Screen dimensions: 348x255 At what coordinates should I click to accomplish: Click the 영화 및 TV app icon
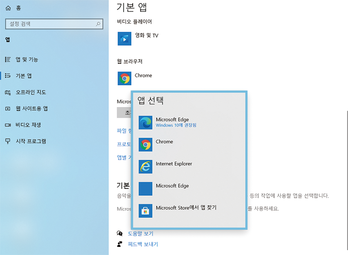click(x=124, y=39)
